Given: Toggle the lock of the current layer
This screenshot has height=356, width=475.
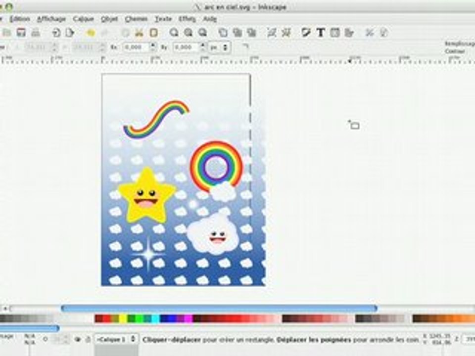Looking at the screenshot, I should click(88, 340).
